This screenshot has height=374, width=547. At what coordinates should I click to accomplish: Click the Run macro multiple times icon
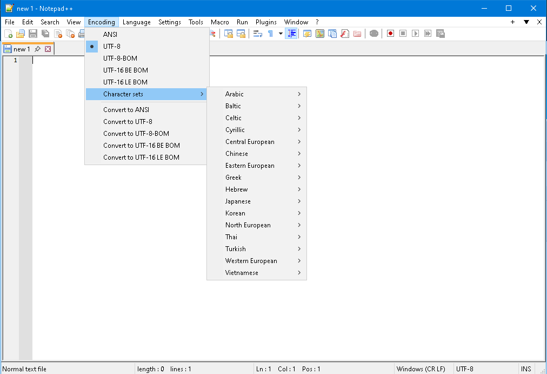point(428,34)
